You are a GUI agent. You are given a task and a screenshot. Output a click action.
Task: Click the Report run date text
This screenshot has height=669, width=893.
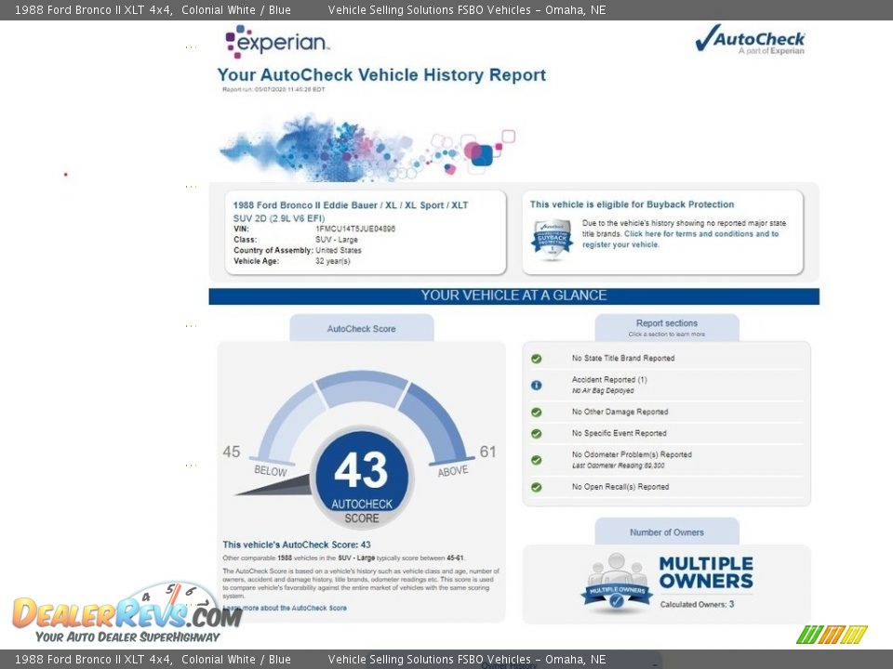tap(273, 89)
